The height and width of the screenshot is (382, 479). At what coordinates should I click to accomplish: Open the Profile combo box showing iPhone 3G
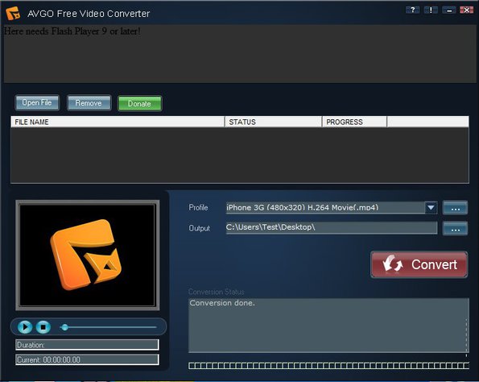pos(332,208)
